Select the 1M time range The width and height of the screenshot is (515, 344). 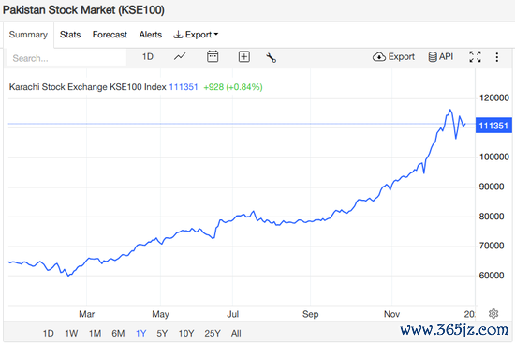point(95,333)
